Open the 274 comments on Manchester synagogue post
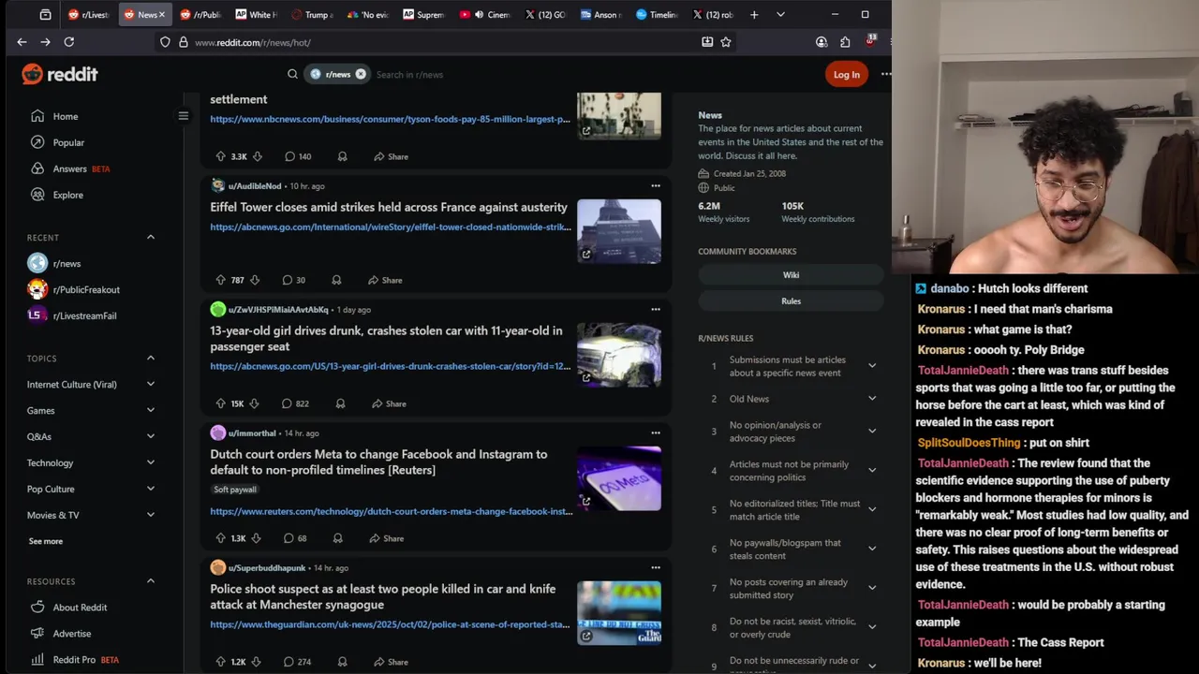 click(x=297, y=662)
